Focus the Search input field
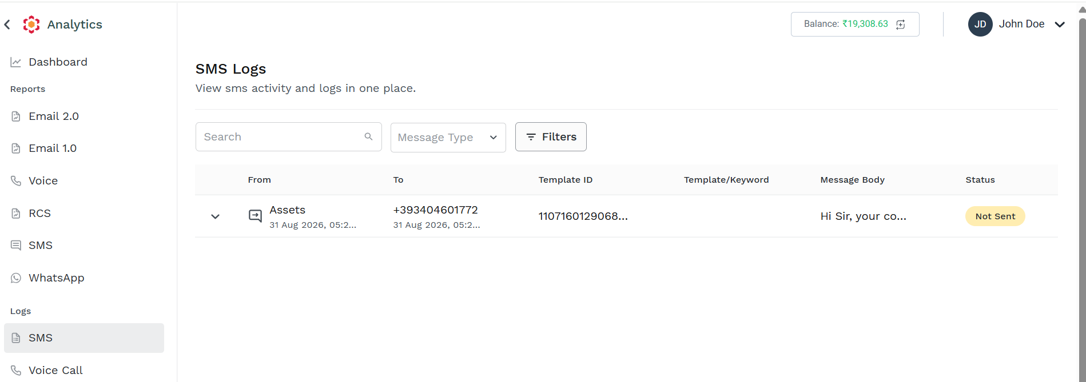 [x=289, y=137]
